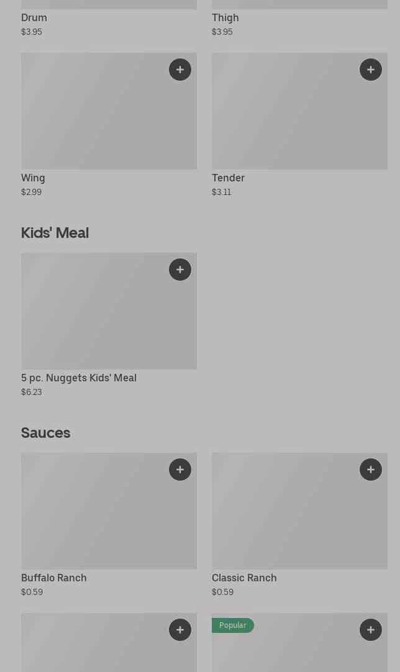400x672 pixels.
Task: Click the Buffalo Ranch title
Action: (54, 578)
